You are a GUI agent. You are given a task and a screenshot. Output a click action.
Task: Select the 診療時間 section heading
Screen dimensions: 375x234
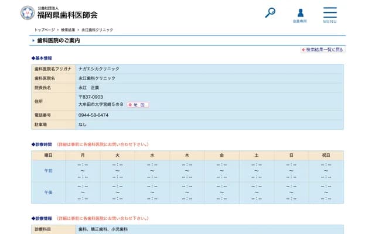coord(43,144)
